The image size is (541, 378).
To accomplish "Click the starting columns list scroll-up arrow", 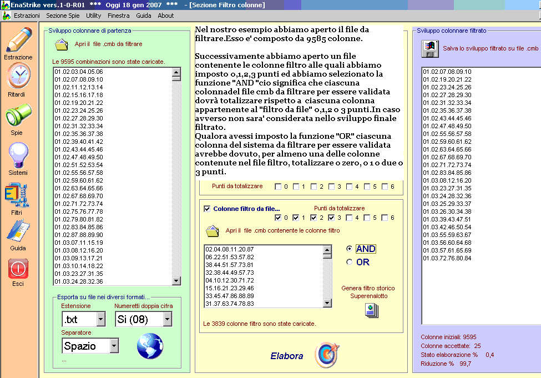I will coord(176,72).
